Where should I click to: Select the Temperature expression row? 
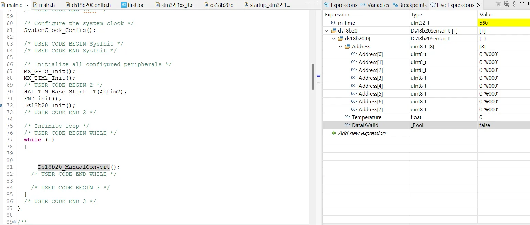(426, 117)
